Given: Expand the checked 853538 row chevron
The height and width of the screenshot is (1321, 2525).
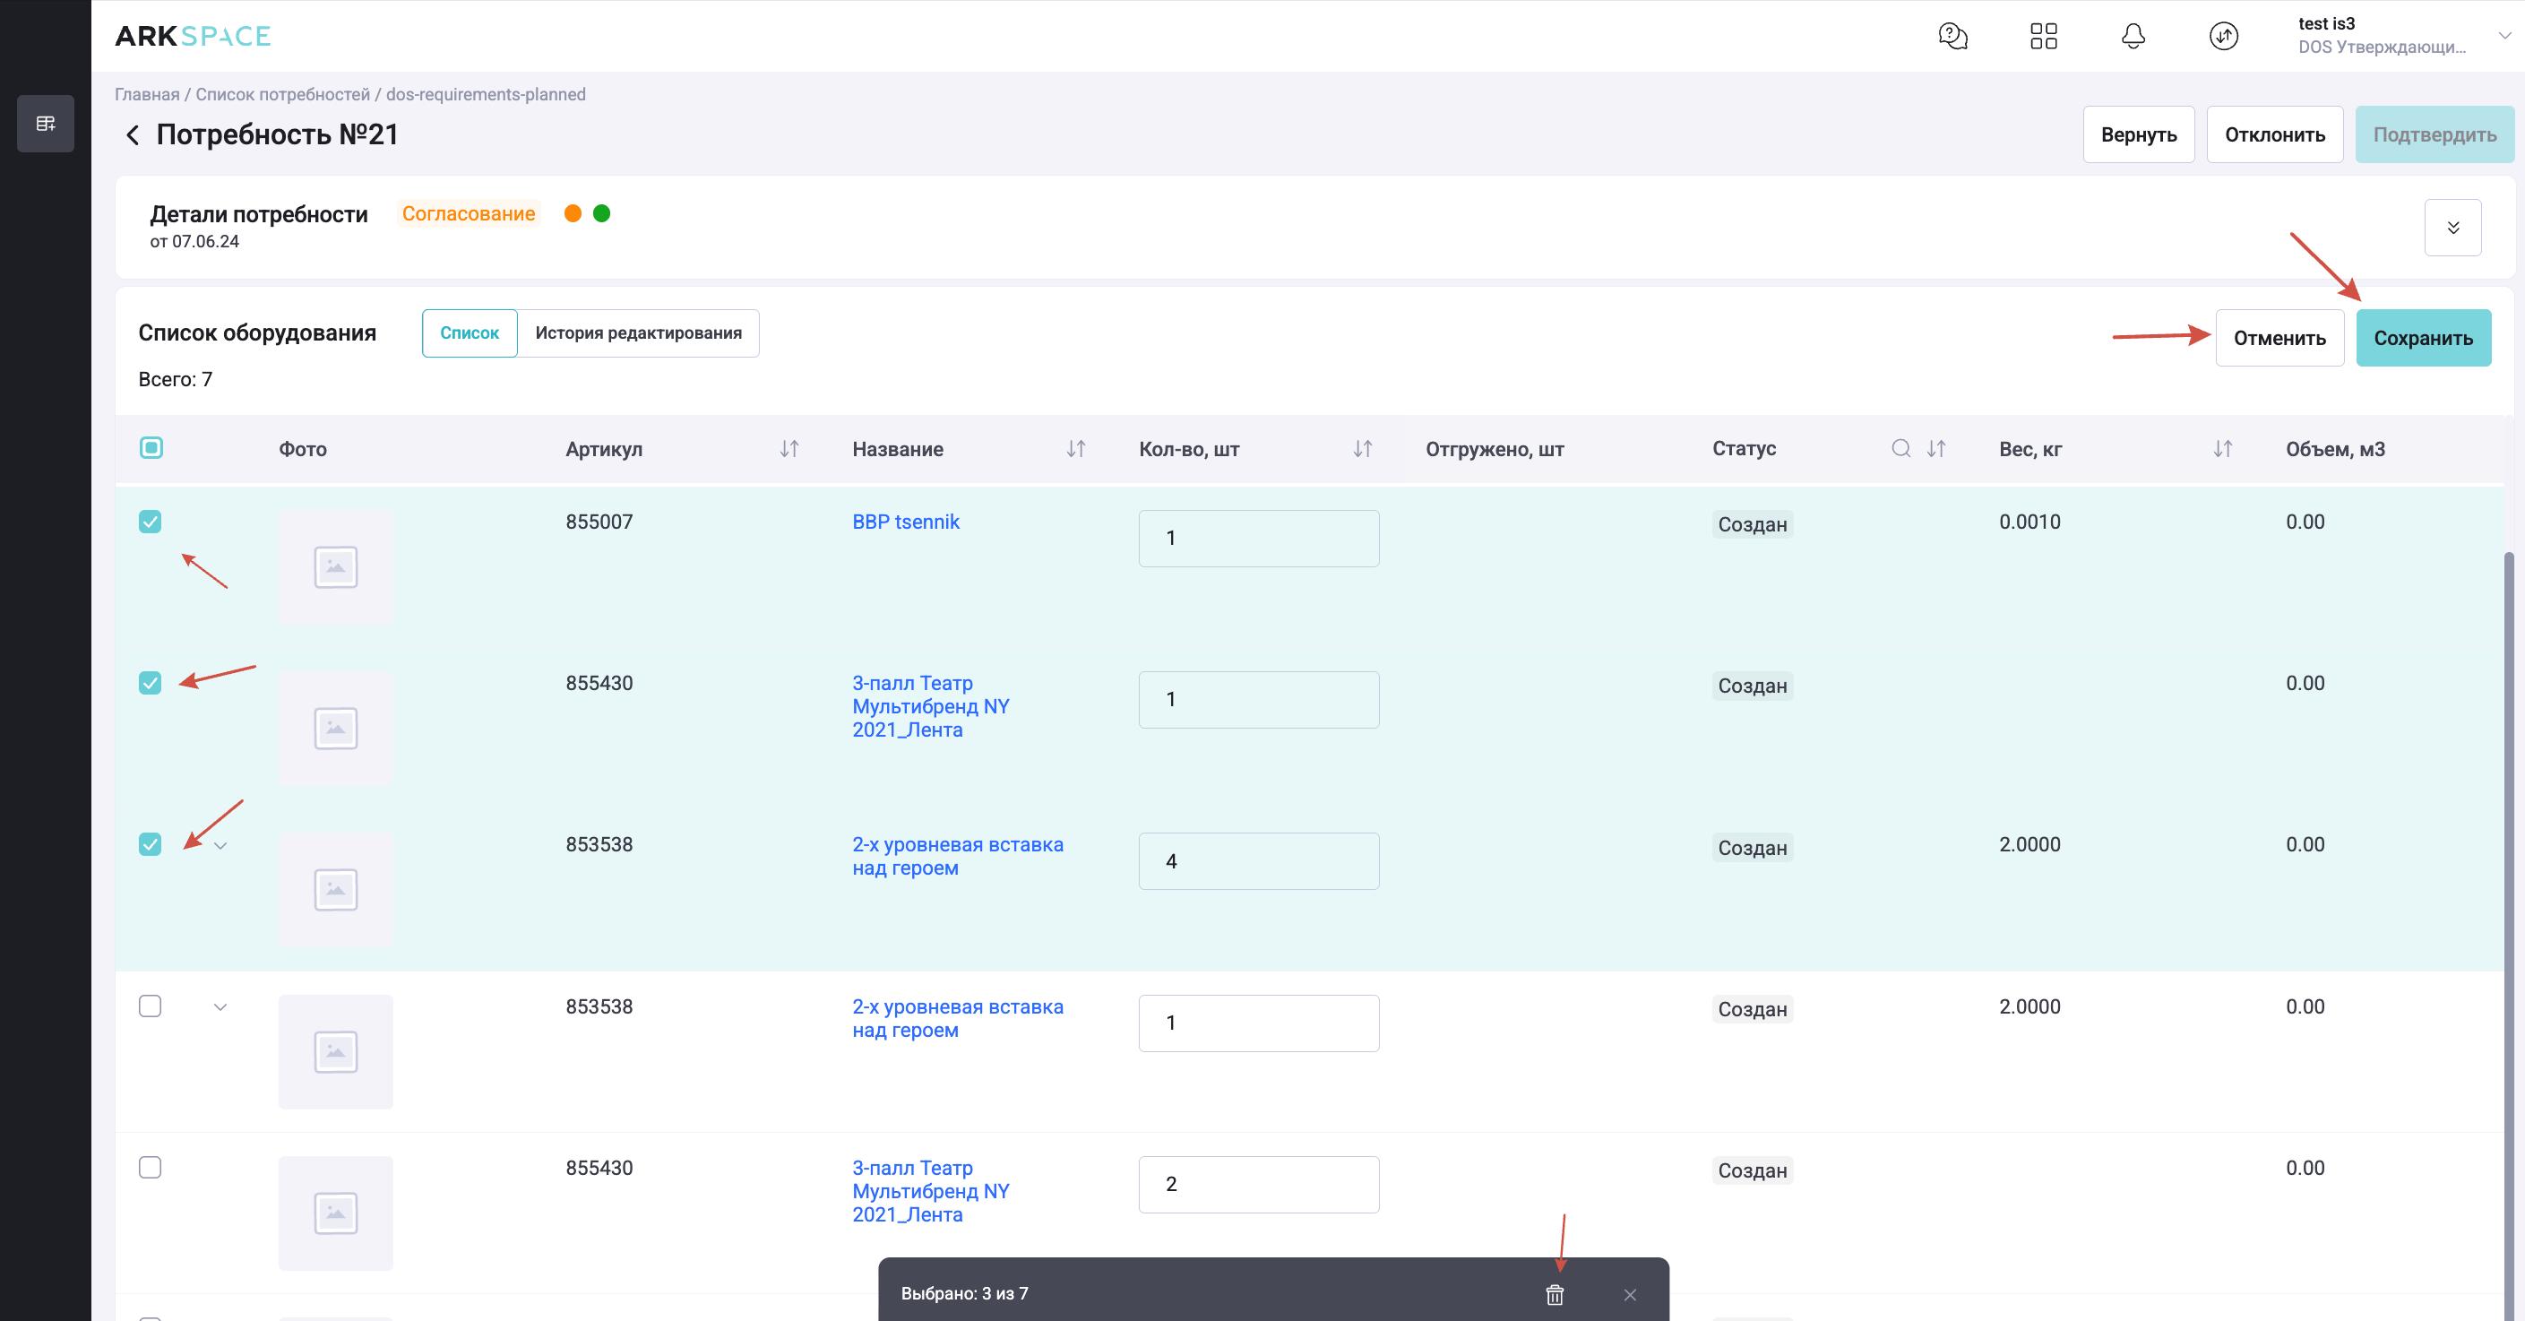Looking at the screenshot, I should point(220,845).
